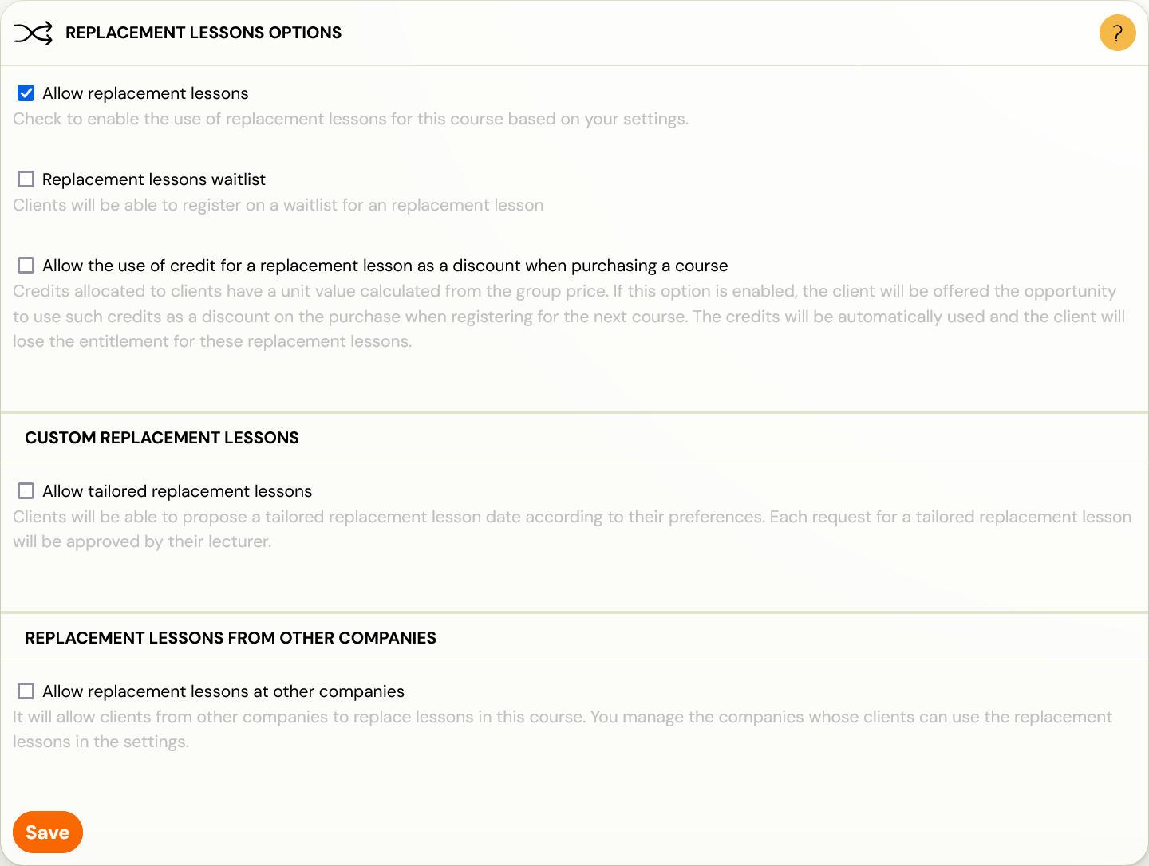Select the Custom Replacement Lessons section header

click(162, 438)
